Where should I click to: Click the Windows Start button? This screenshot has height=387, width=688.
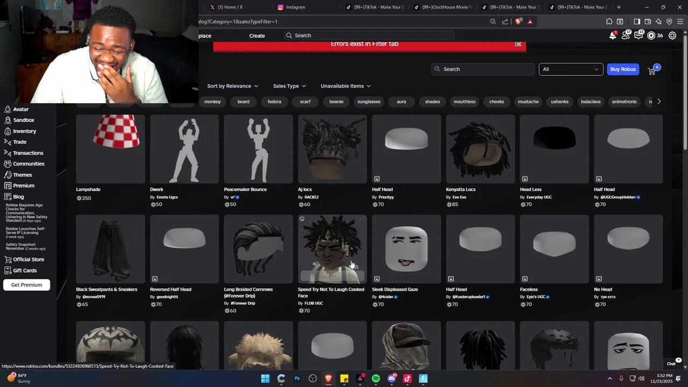[x=265, y=378]
